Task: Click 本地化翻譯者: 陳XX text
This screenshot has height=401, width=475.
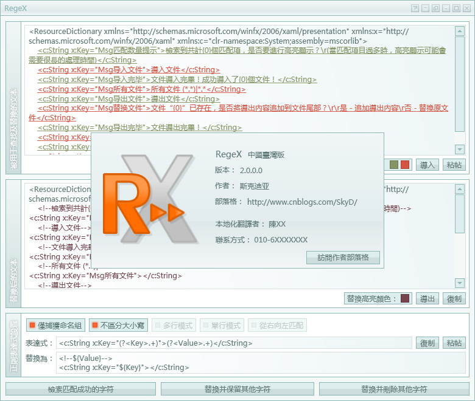Action: (x=250, y=224)
